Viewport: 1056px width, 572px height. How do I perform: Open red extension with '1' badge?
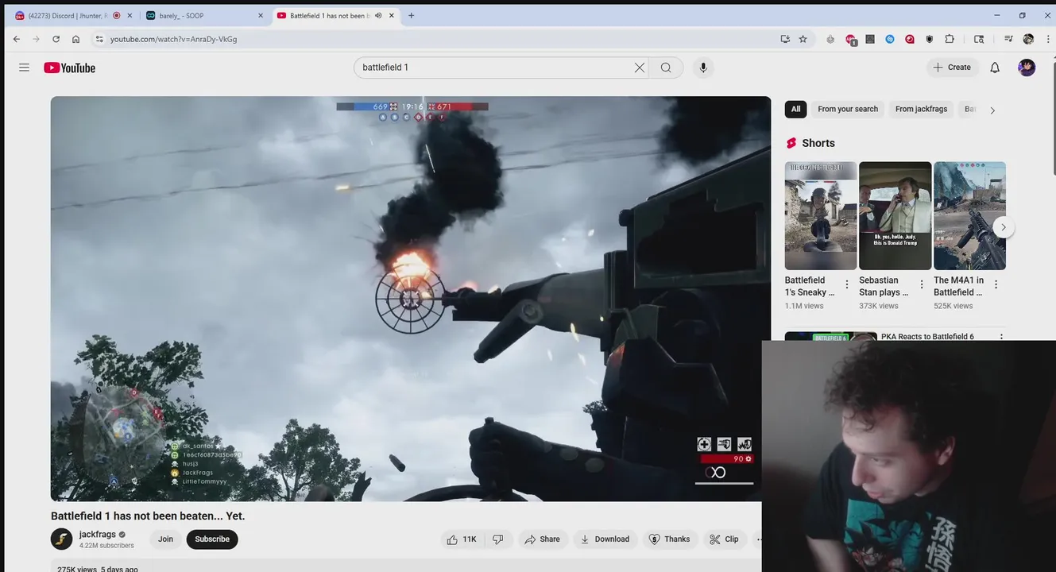[851, 39]
